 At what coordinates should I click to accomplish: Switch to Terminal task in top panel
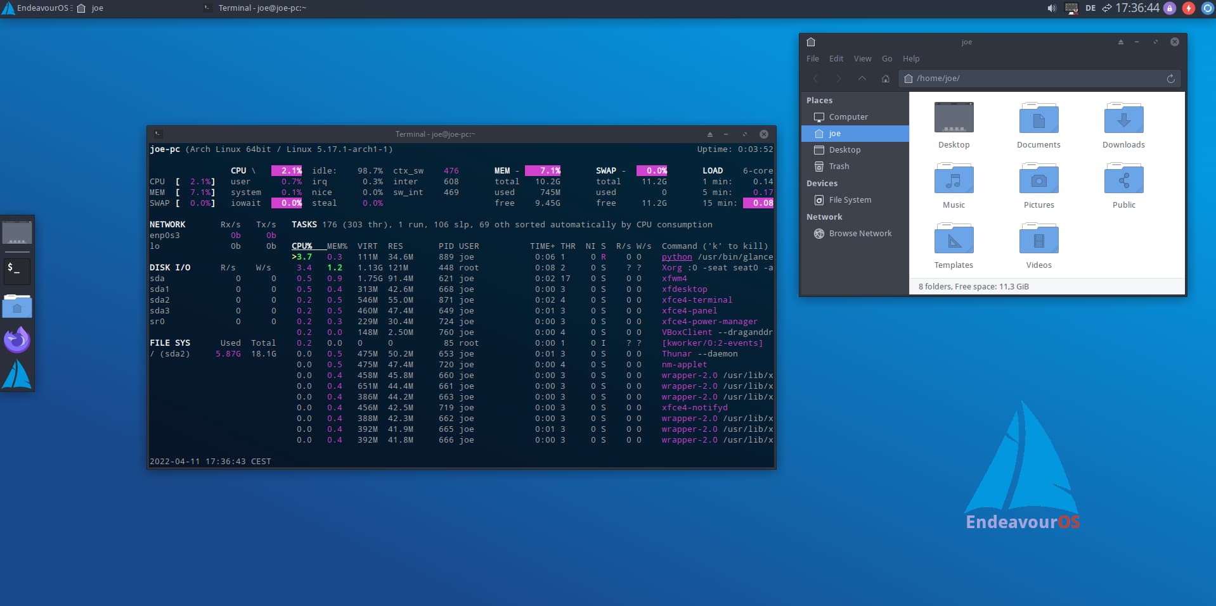255,8
